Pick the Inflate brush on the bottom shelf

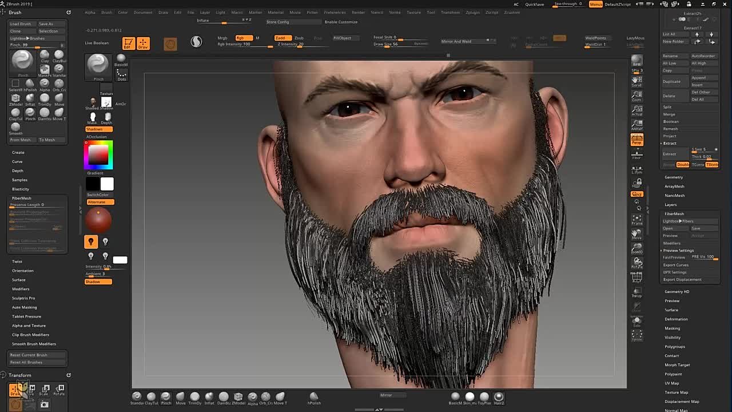[209, 398]
